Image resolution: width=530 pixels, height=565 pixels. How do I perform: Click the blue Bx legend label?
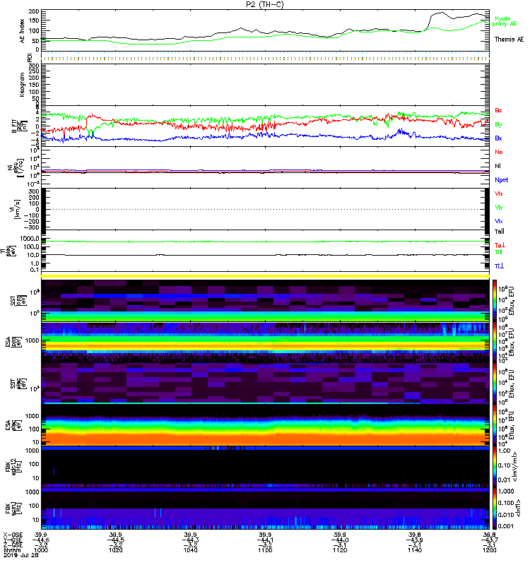pos(498,138)
